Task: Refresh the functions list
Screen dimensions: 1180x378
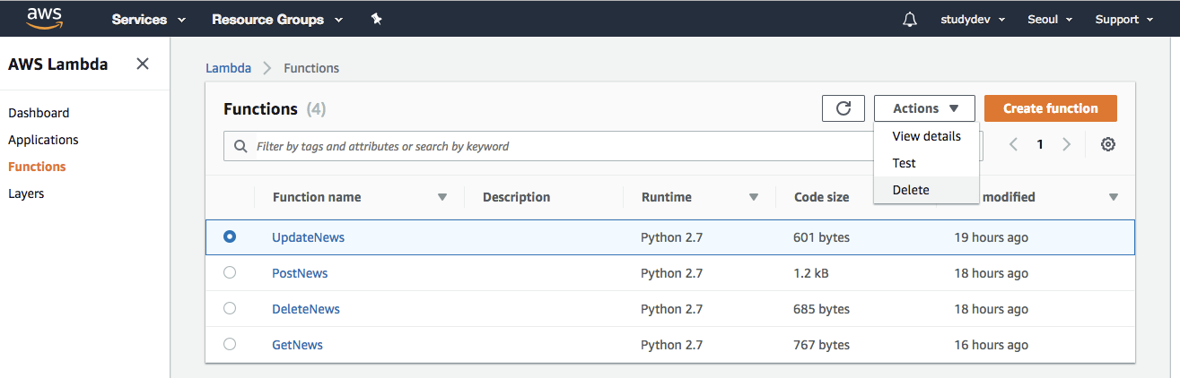Action: pos(843,108)
